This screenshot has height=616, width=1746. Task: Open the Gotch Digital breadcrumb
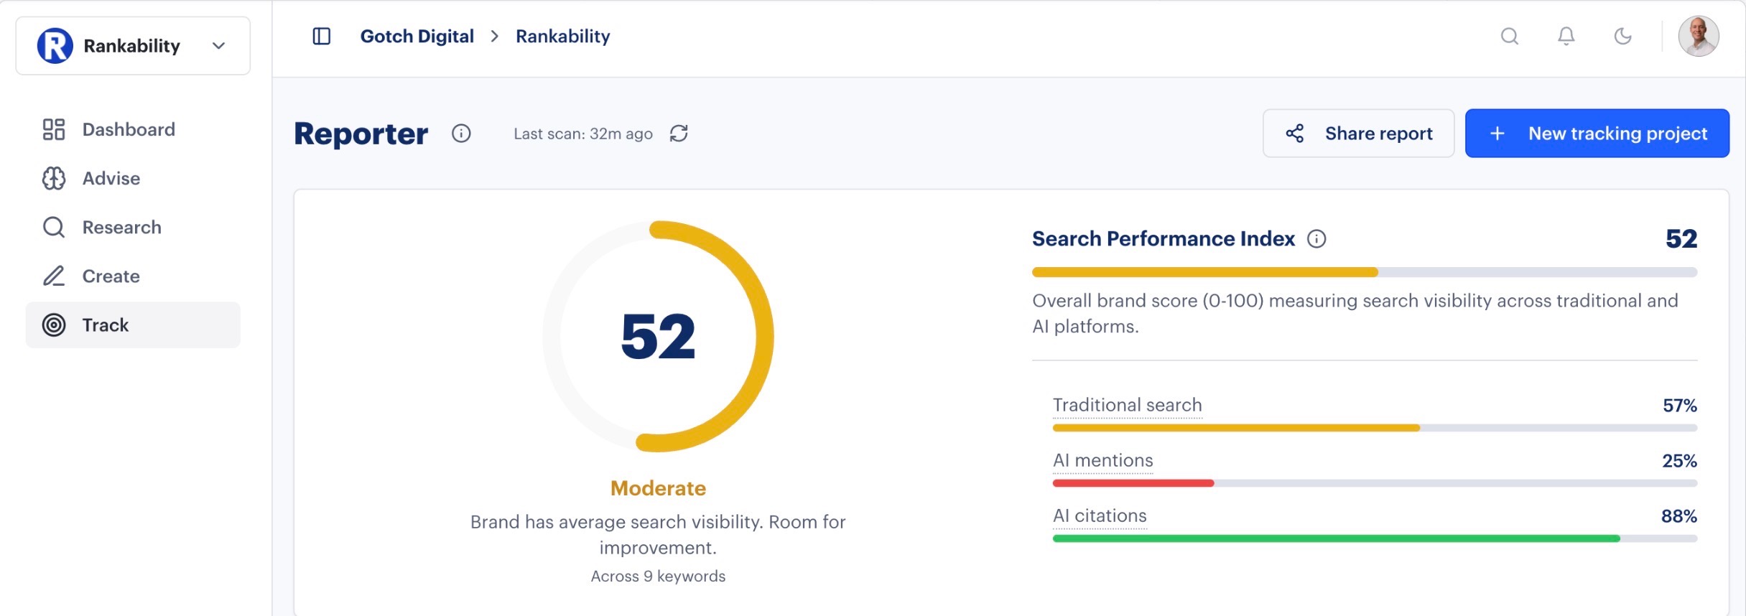pyautogui.click(x=417, y=36)
